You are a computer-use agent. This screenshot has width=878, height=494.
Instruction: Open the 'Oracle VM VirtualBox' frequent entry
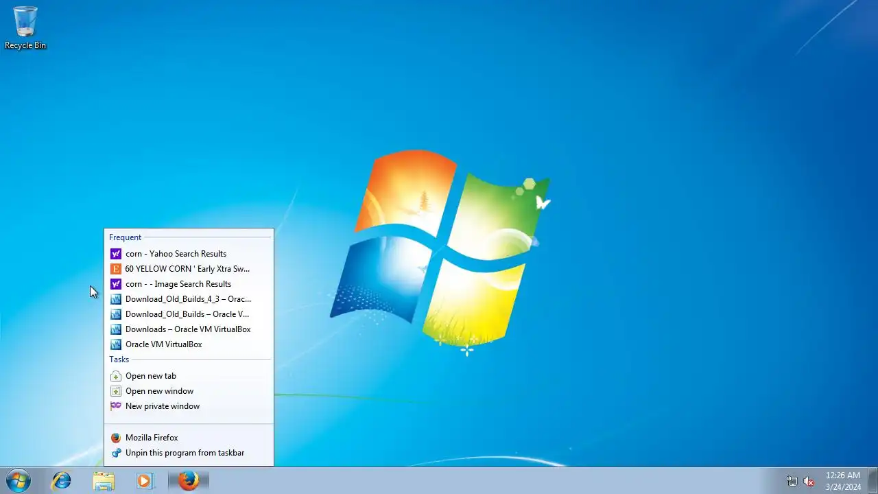click(189, 344)
